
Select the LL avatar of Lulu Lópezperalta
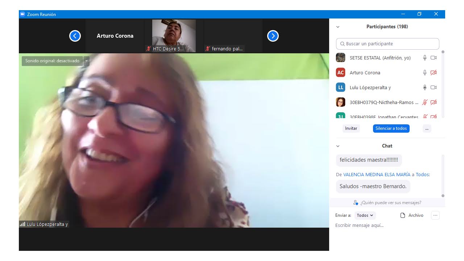[340, 87]
